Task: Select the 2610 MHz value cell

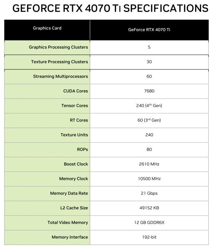Action: click(x=149, y=164)
